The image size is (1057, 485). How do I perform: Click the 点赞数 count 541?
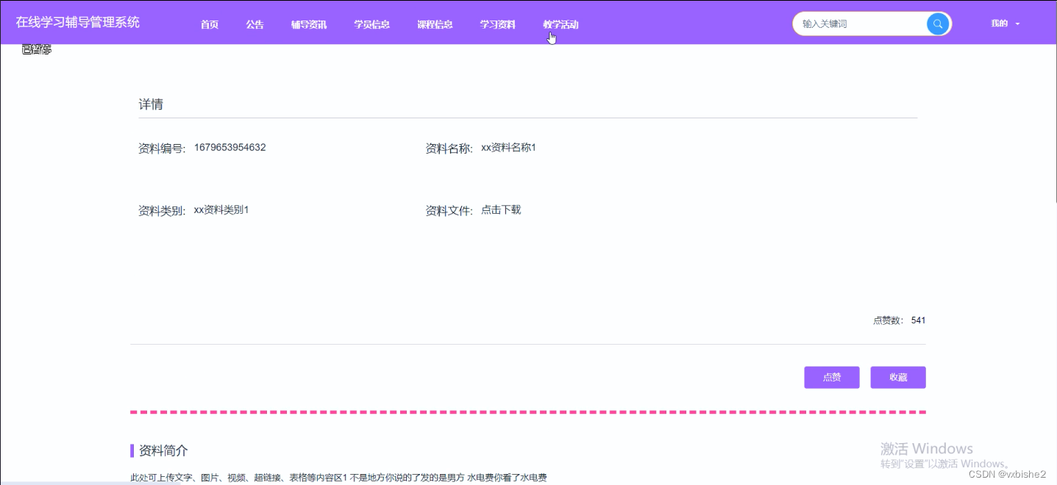[x=918, y=320]
